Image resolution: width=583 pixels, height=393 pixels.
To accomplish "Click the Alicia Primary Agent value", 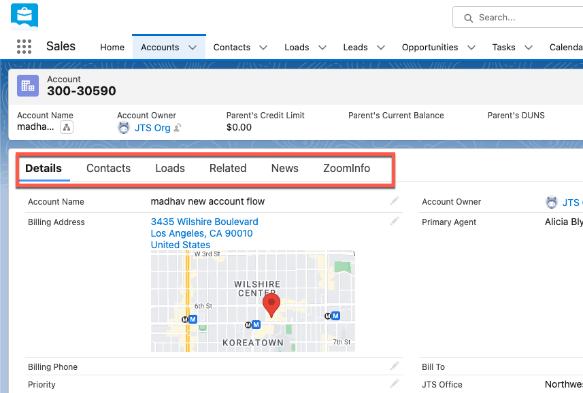I will click(564, 222).
